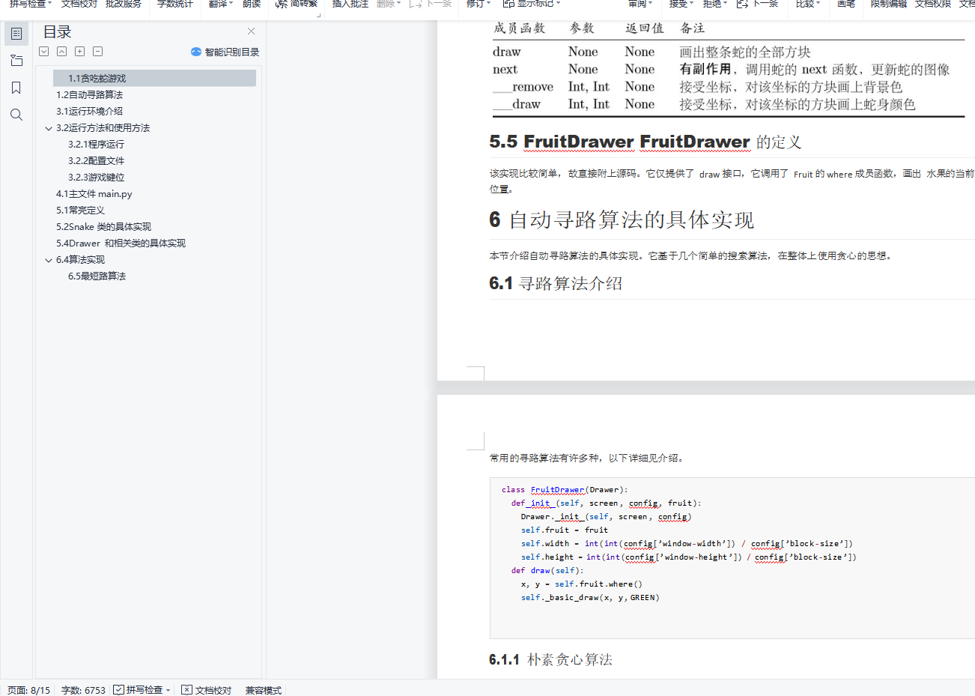Click code line 'self.fruit = fruit'
This screenshot has width=975, height=696.
[x=565, y=530]
